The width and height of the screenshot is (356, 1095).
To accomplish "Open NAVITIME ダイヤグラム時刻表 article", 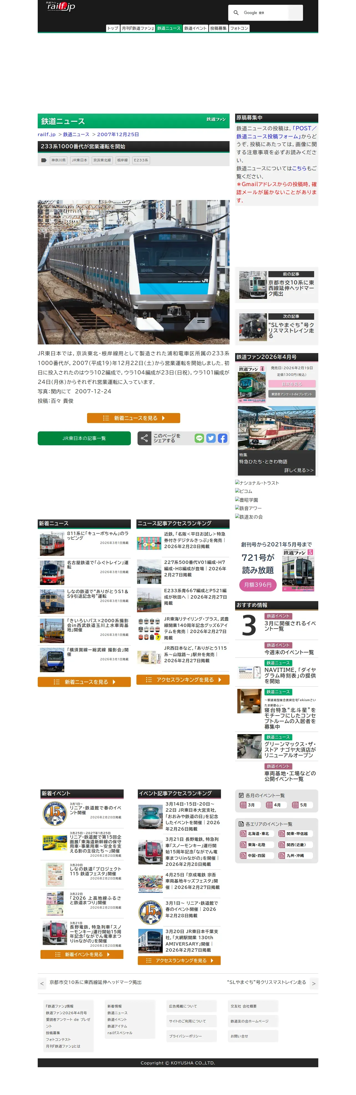I will tap(276, 672).
